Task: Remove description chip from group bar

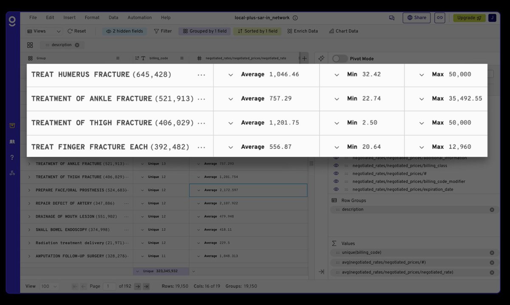Action: (x=77, y=45)
